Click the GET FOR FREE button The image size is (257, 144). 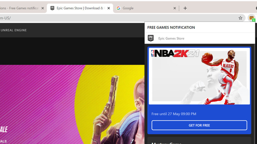click(x=199, y=125)
